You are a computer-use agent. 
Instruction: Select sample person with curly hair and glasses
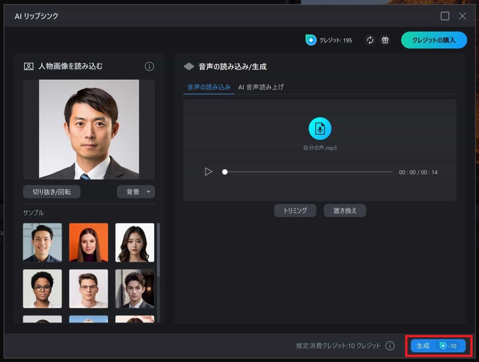pyautogui.click(x=43, y=289)
